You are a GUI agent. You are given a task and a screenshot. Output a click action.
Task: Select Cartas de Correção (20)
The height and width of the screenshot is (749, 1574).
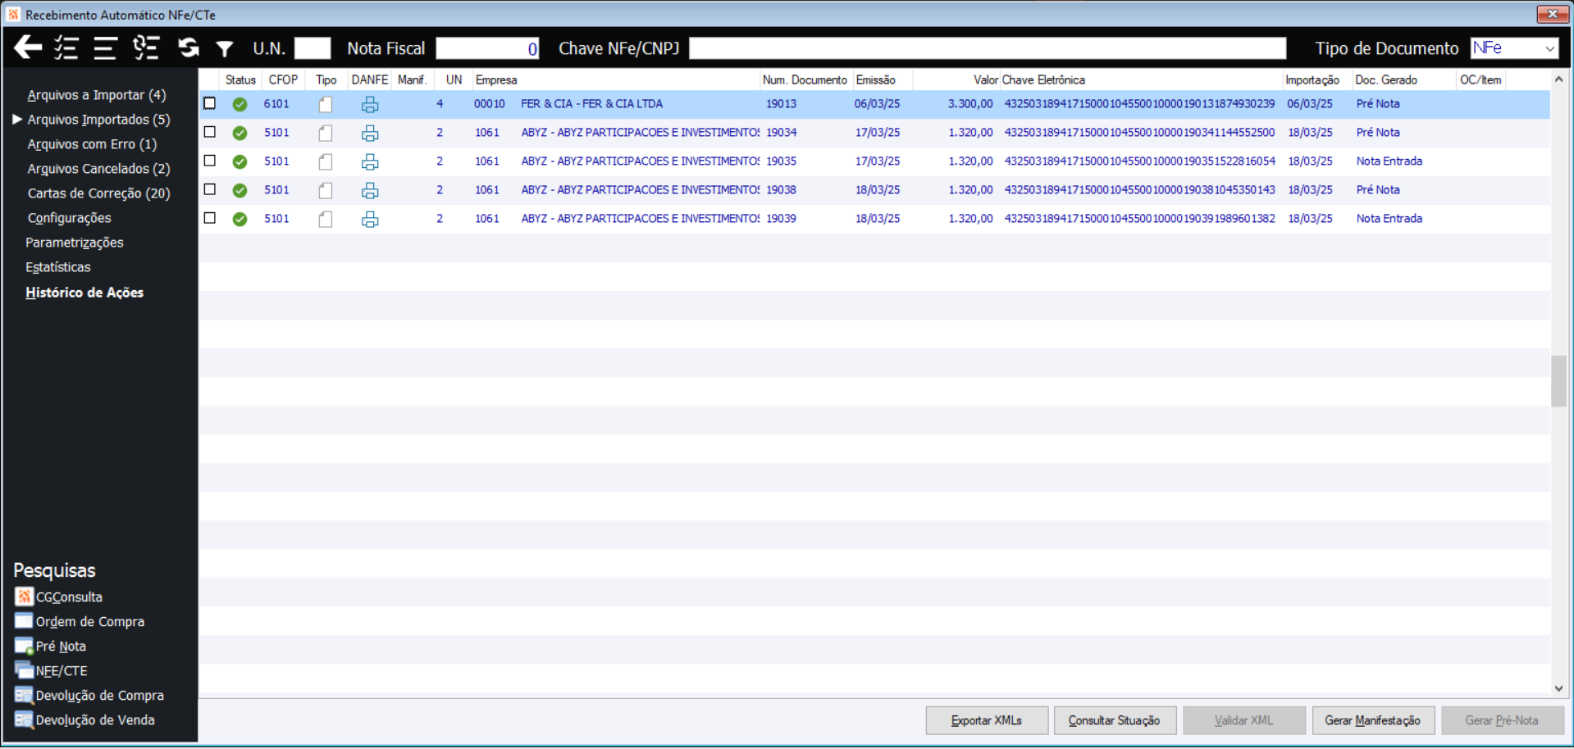click(98, 193)
